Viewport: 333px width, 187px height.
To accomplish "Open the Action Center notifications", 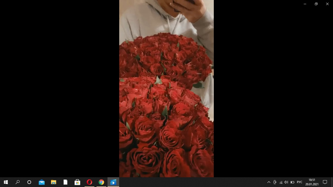I will [325, 182].
